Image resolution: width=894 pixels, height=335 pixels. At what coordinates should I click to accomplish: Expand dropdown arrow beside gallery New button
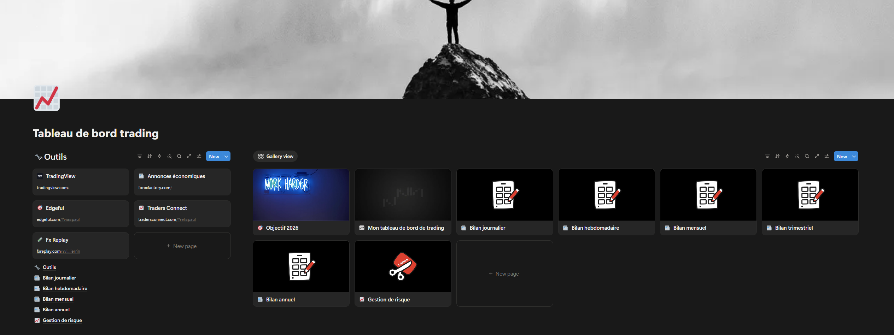(854, 156)
